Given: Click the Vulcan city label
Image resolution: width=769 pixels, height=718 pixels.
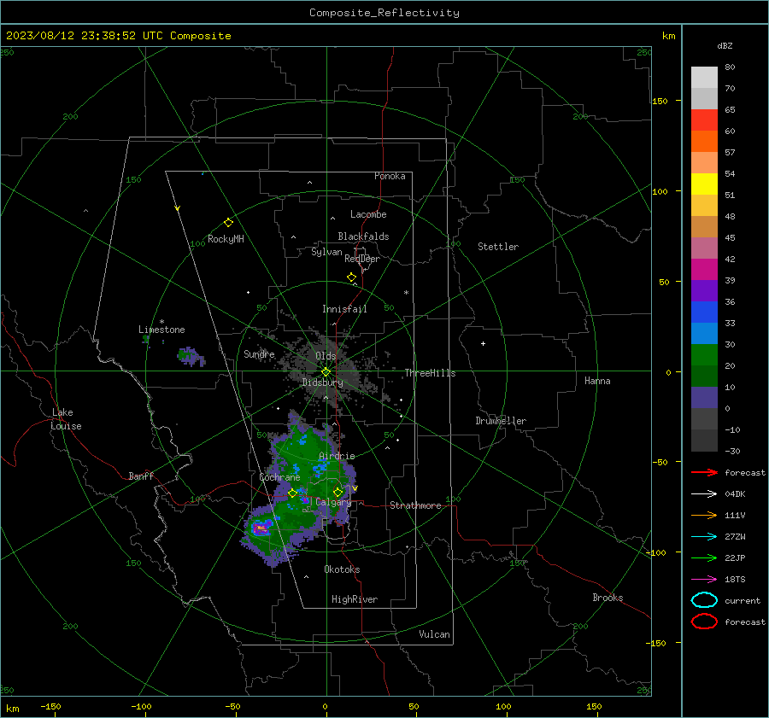Looking at the screenshot, I should [434, 634].
